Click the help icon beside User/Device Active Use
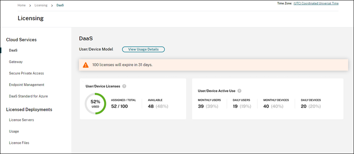The image size is (354, 154). [x=239, y=91]
